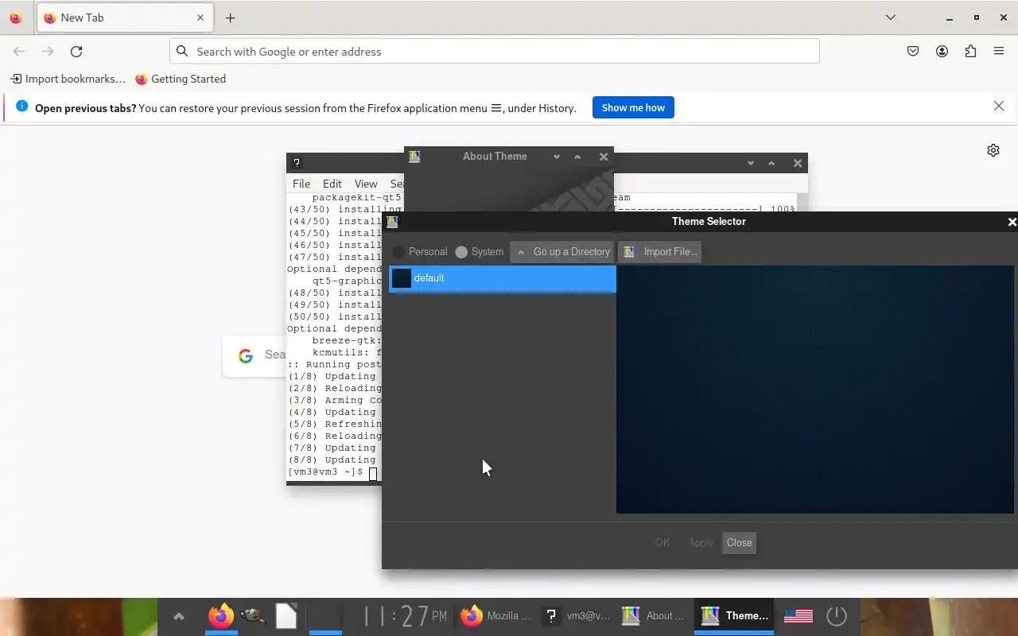Click the terminal window question mark icon
The image size is (1018, 636).
click(297, 163)
